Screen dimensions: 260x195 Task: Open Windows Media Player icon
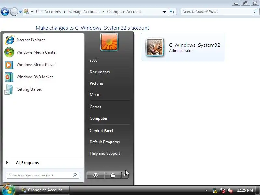click(9, 65)
